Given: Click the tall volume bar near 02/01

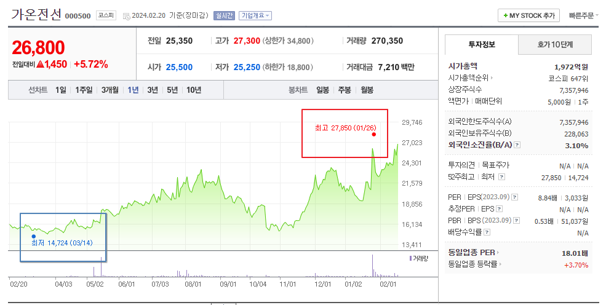Looking at the screenshot, I should (x=373, y=266).
